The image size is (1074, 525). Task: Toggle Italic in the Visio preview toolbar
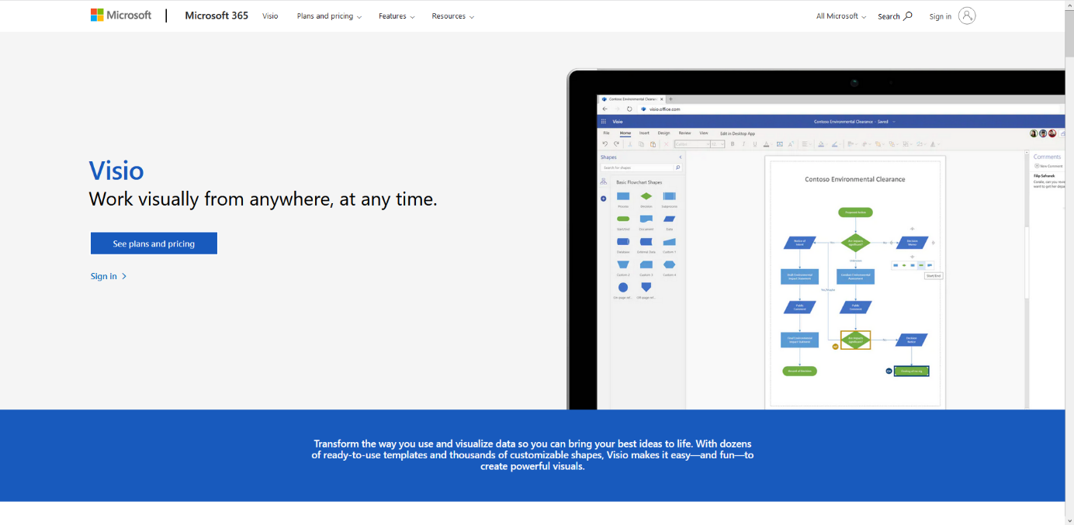pos(743,144)
